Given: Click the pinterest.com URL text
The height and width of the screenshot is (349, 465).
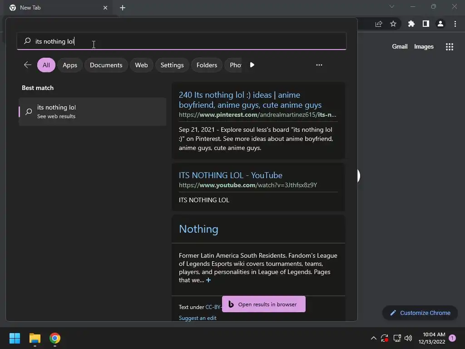Looking at the screenshot, I should pos(257,115).
